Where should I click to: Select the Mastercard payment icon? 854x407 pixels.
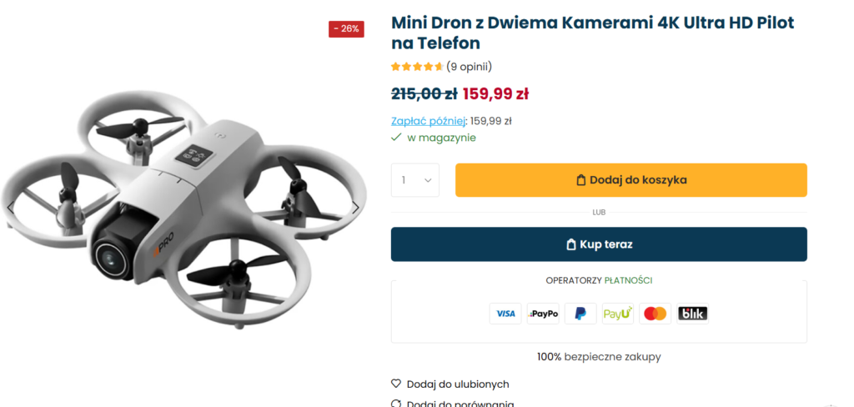656,314
